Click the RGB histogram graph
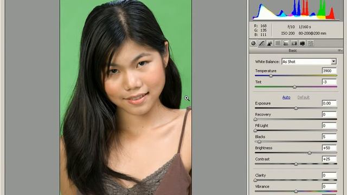Screen dimensions: 347x195 295,10
